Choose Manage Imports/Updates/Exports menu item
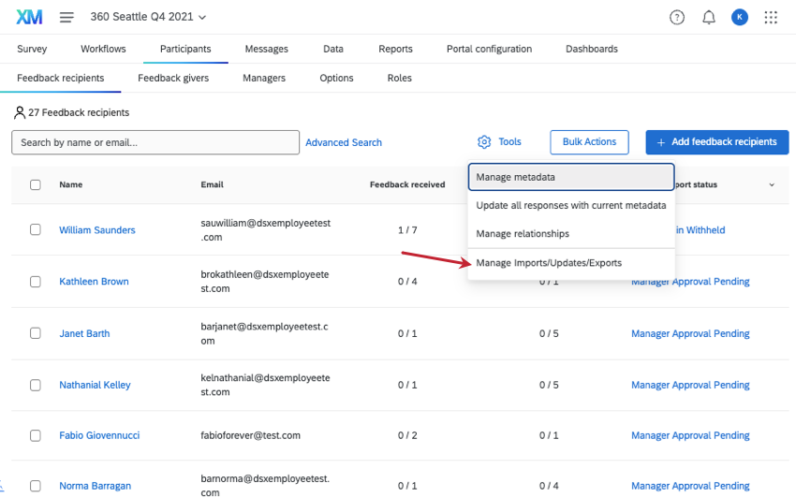The width and height of the screenshot is (796, 498). (x=571, y=263)
